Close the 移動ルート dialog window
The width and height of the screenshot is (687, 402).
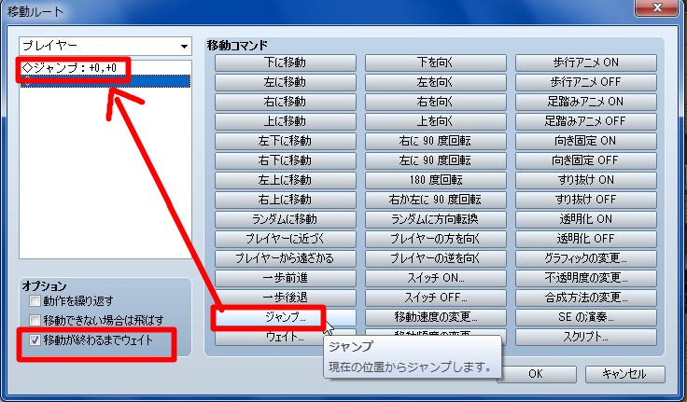pyautogui.click(x=658, y=7)
